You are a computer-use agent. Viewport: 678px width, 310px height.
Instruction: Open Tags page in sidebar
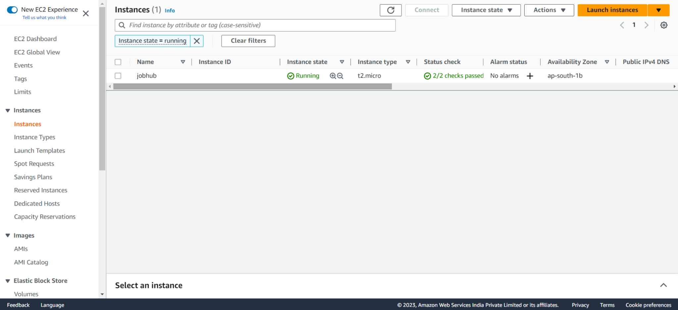coord(21,79)
